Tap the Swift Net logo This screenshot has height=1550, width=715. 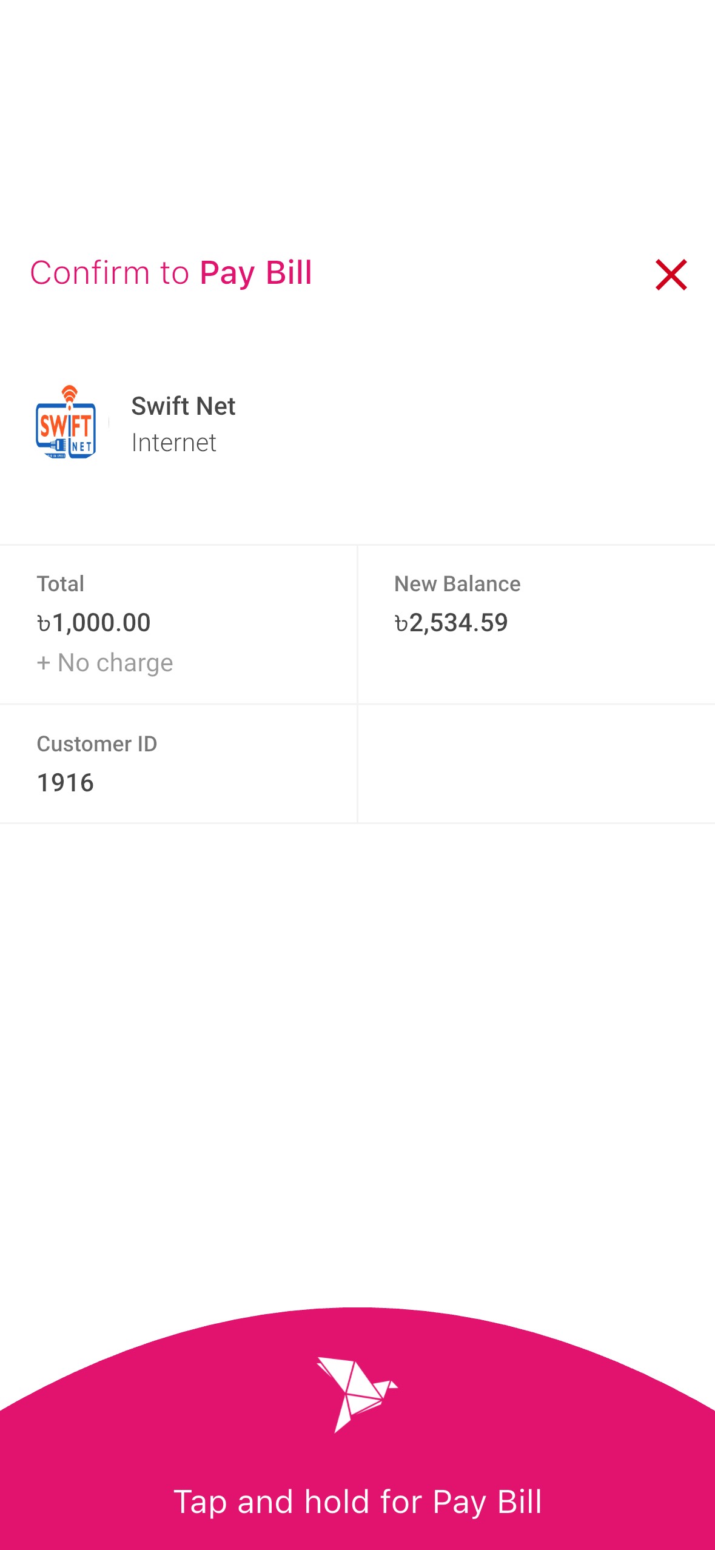[x=66, y=423]
